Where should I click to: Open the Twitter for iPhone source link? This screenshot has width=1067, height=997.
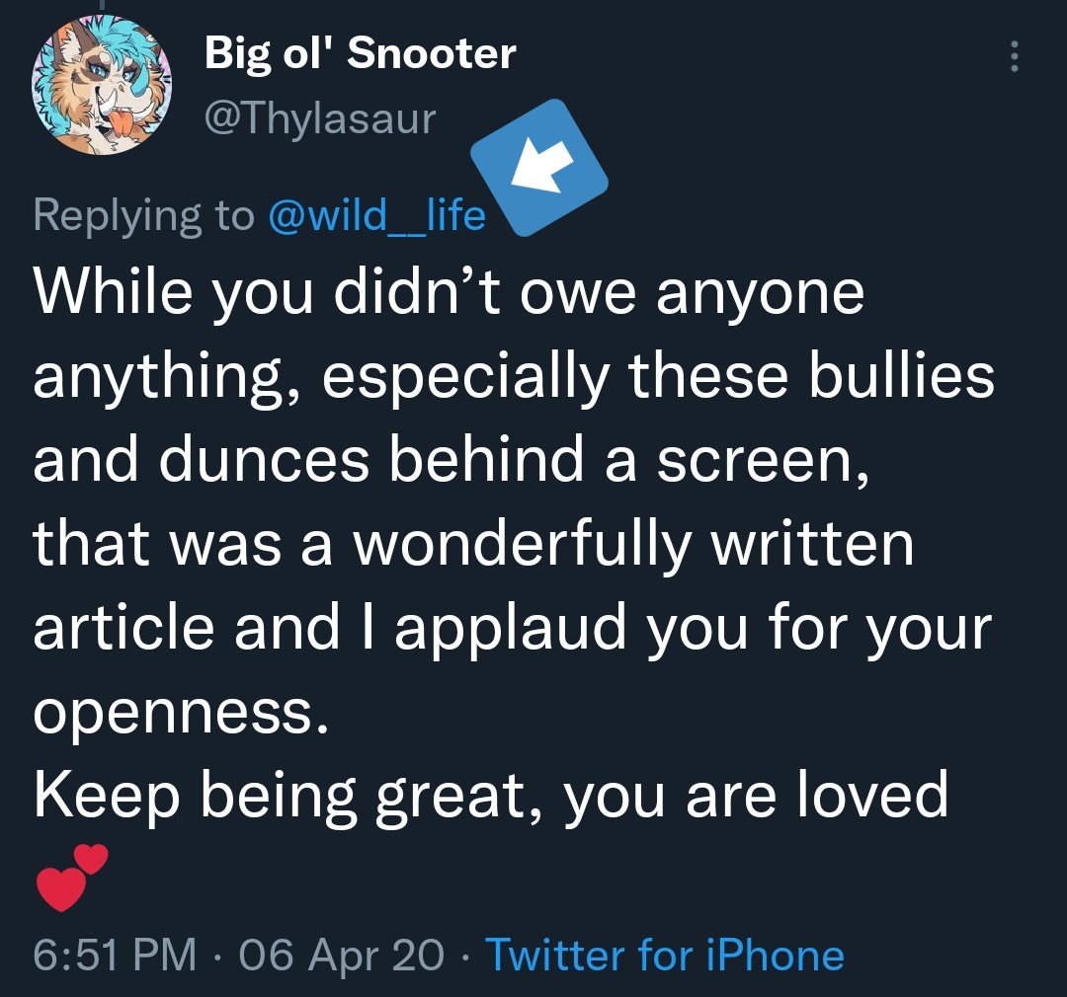665,955
